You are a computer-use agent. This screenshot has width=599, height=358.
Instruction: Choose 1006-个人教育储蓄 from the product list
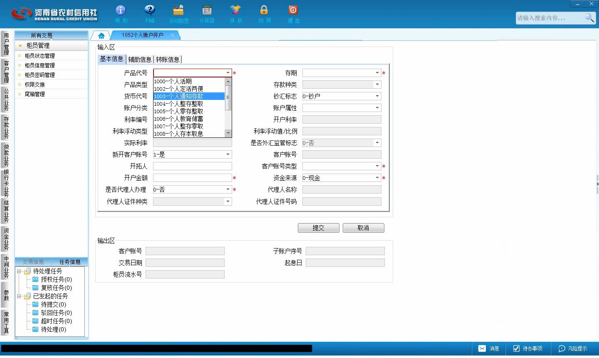tap(189, 119)
